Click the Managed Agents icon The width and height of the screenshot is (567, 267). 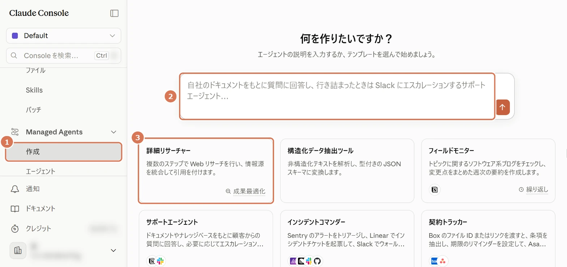pos(15,132)
